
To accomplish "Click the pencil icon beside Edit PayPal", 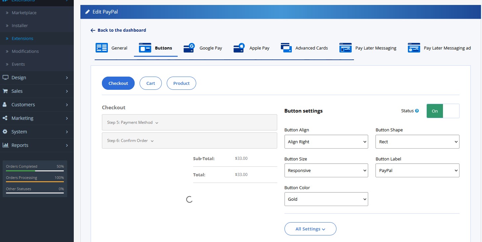I will pyautogui.click(x=87, y=12).
